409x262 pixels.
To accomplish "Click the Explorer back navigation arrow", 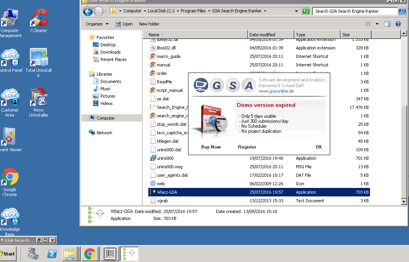I will 88,11.
